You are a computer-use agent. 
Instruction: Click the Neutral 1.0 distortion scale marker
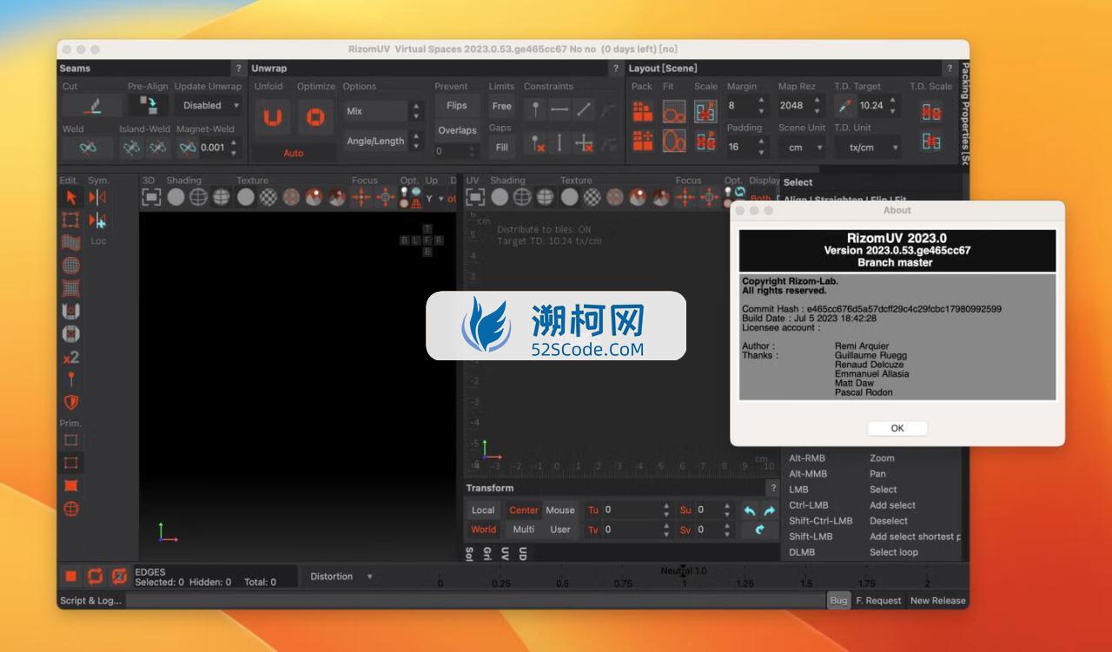coord(684,571)
